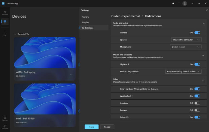Viewport: 209px width, 132px height.
Task: Click the Save button
Action: click(91, 127)
